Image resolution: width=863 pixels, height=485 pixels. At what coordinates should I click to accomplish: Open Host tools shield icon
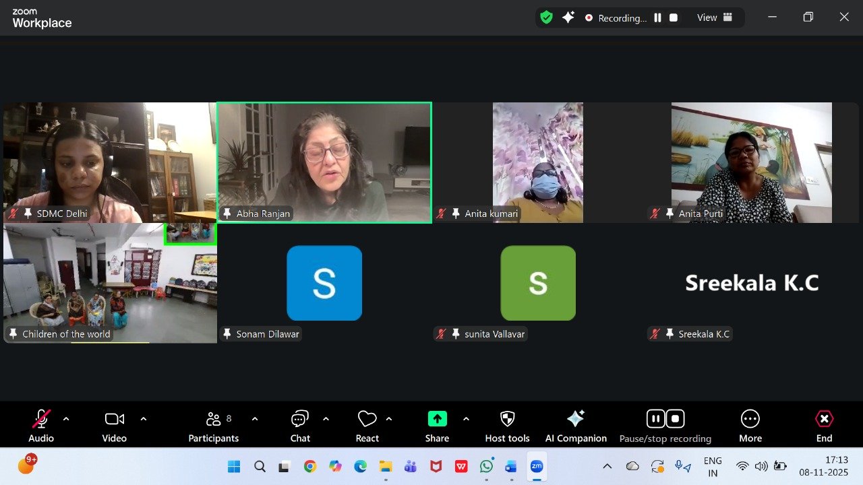tap(507, 426)
